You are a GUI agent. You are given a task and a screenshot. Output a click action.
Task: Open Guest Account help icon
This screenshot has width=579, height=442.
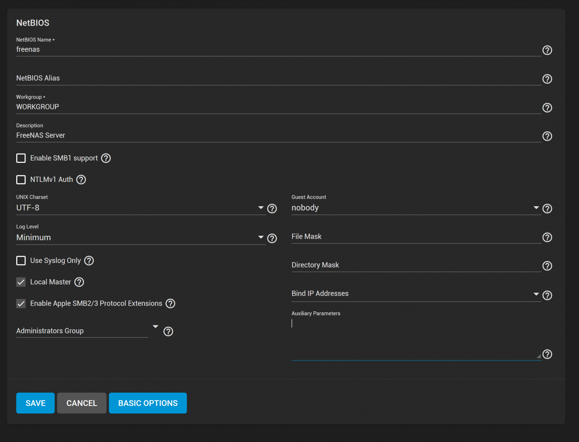547,208
